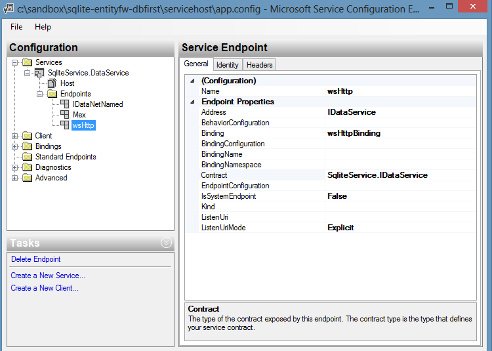Click the Advanced folder icon

point(28,178)
